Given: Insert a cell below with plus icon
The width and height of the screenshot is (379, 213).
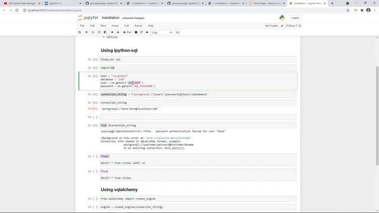Looking at the screenshot, I should [86, 33].
